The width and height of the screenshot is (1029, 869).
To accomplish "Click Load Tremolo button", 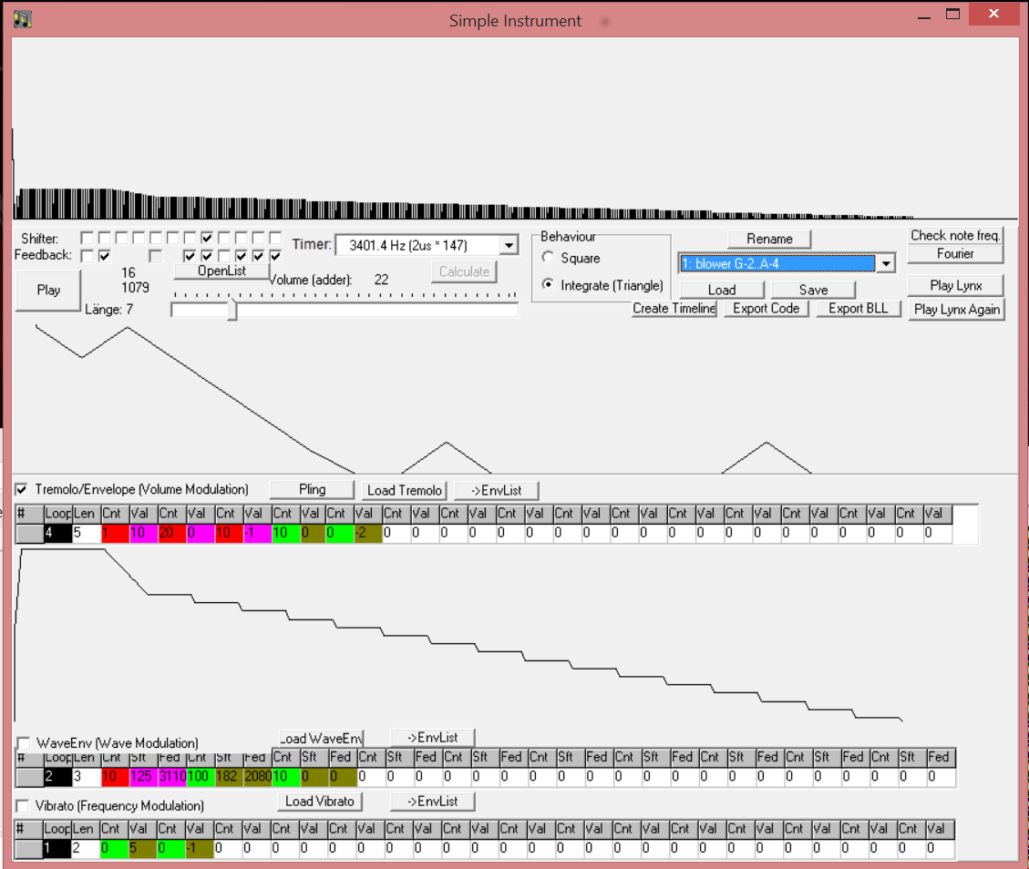I will 405,490.
